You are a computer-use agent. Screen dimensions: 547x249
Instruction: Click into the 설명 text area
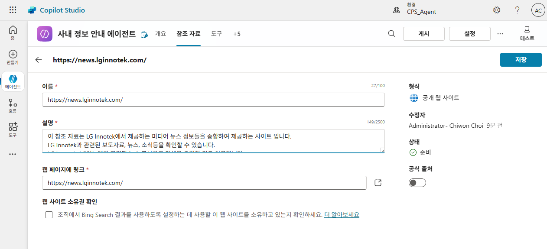tap(213, 141)
